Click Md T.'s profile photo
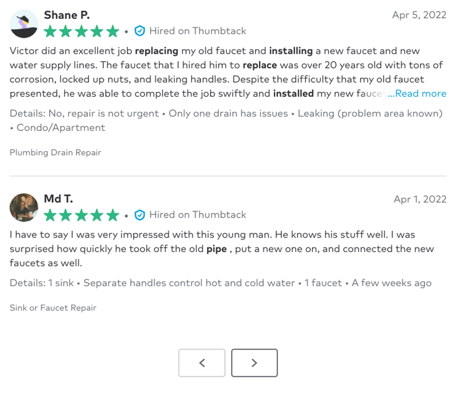451x409 pixels. coord(24,207)
